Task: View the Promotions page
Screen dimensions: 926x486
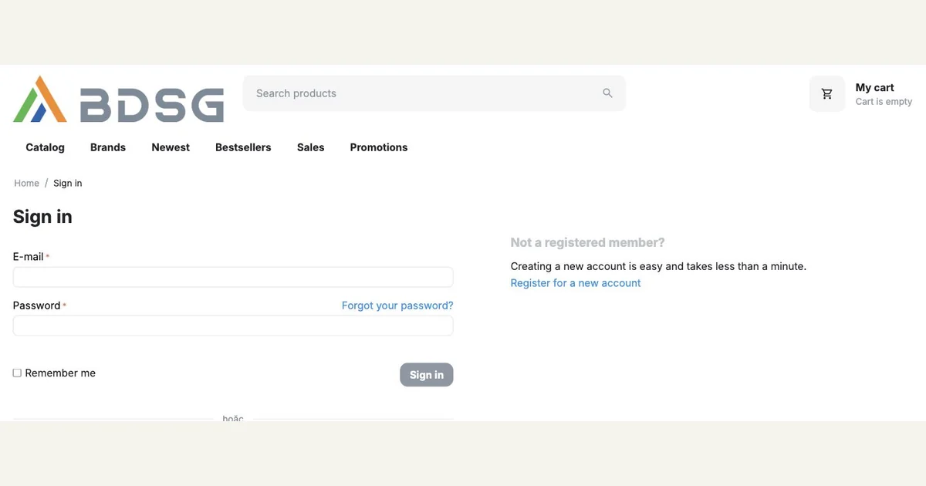Action: (379, 147)
